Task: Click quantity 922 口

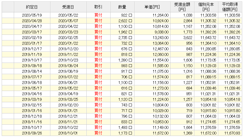Action: click(x=127, y=15)
